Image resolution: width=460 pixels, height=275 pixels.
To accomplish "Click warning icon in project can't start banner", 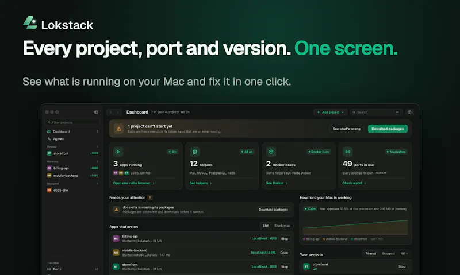I will (x=119, y=129).
